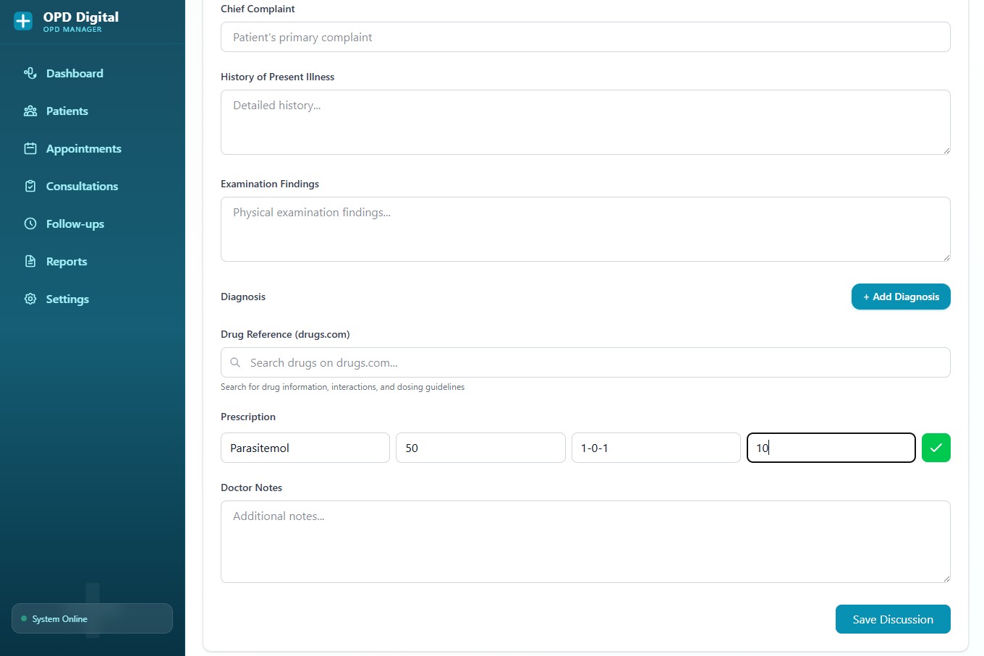The image size is (984, 656).
Task: Go to Consultations page
Action: [82, 186]
